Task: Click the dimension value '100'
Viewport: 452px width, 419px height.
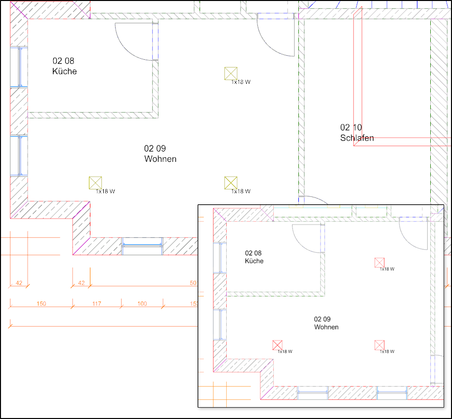Action: pyautogui.click(x=142, y=304)
